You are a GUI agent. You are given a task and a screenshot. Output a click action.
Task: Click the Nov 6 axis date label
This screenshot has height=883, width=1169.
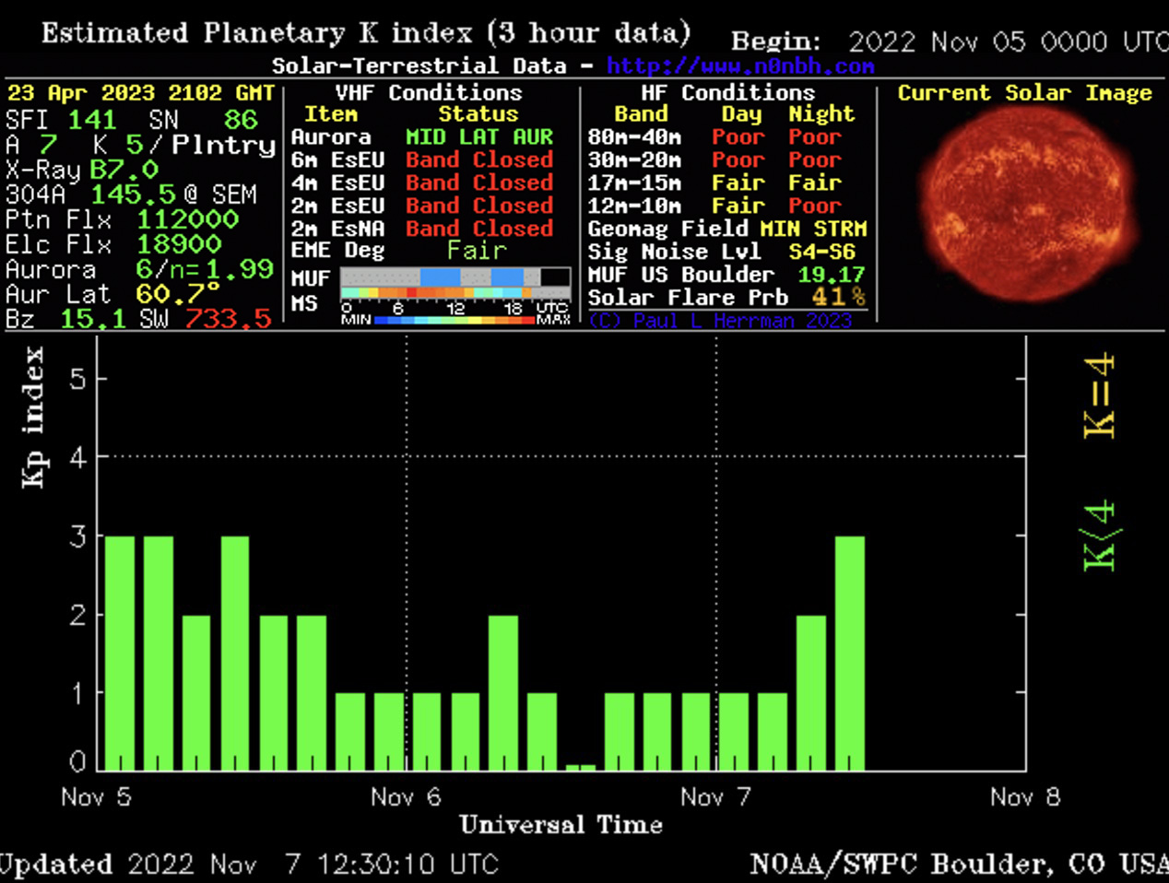coord(406,796)
